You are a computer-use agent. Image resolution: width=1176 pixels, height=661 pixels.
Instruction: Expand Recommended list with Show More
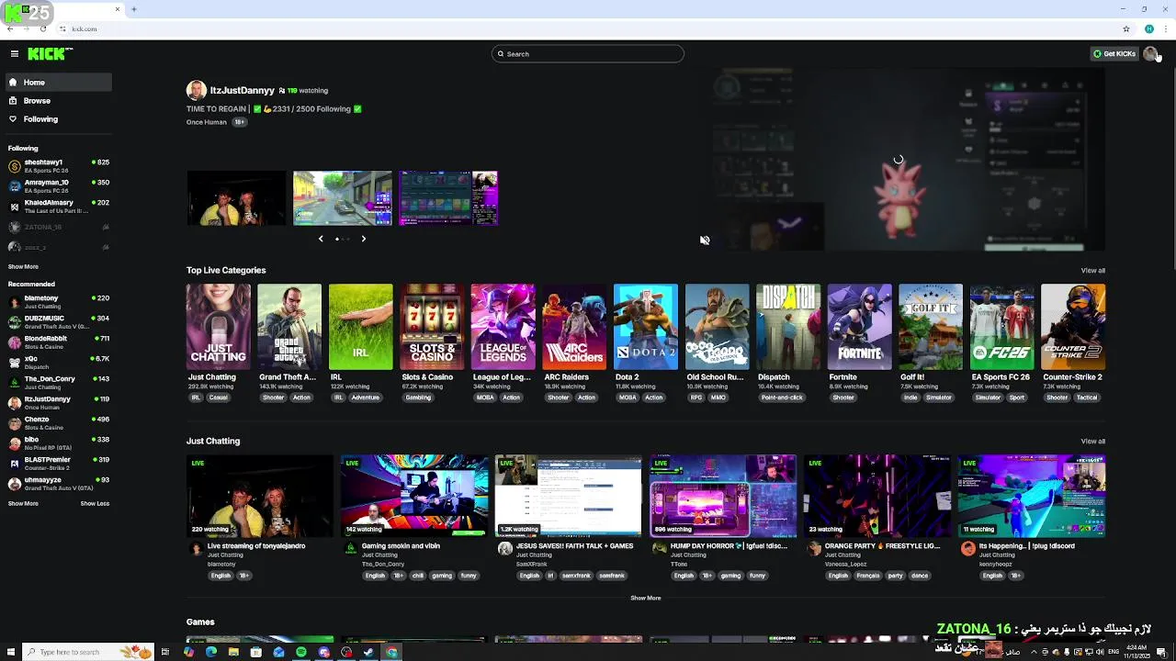pyautogui.click(x=23, y=504)
